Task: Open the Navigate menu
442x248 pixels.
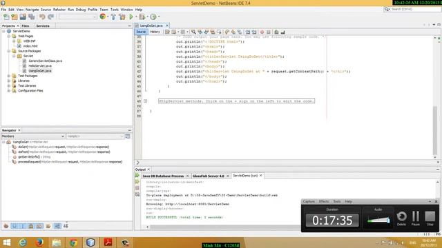Action: coord(32,10)
